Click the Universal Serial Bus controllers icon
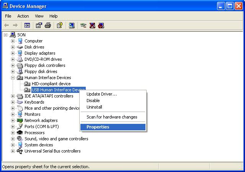Screen dimensions: 245x172 20,151
